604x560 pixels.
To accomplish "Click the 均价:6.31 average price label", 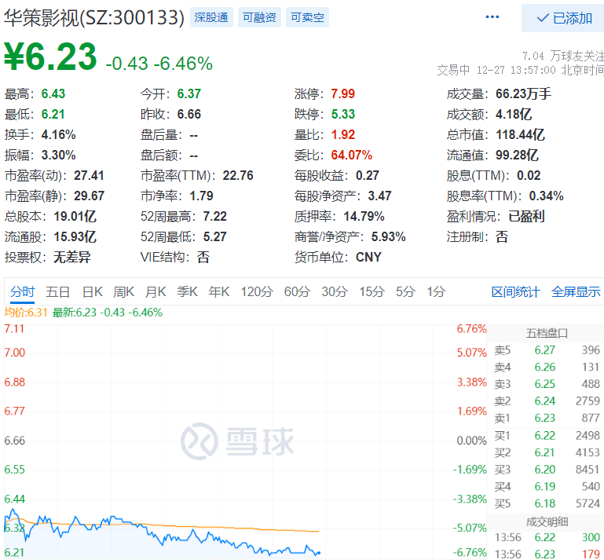I will 26,313.
